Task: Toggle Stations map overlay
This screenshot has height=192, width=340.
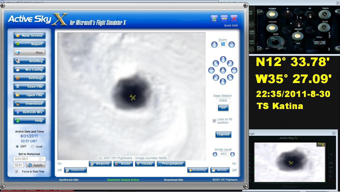Action: [75, 170]
